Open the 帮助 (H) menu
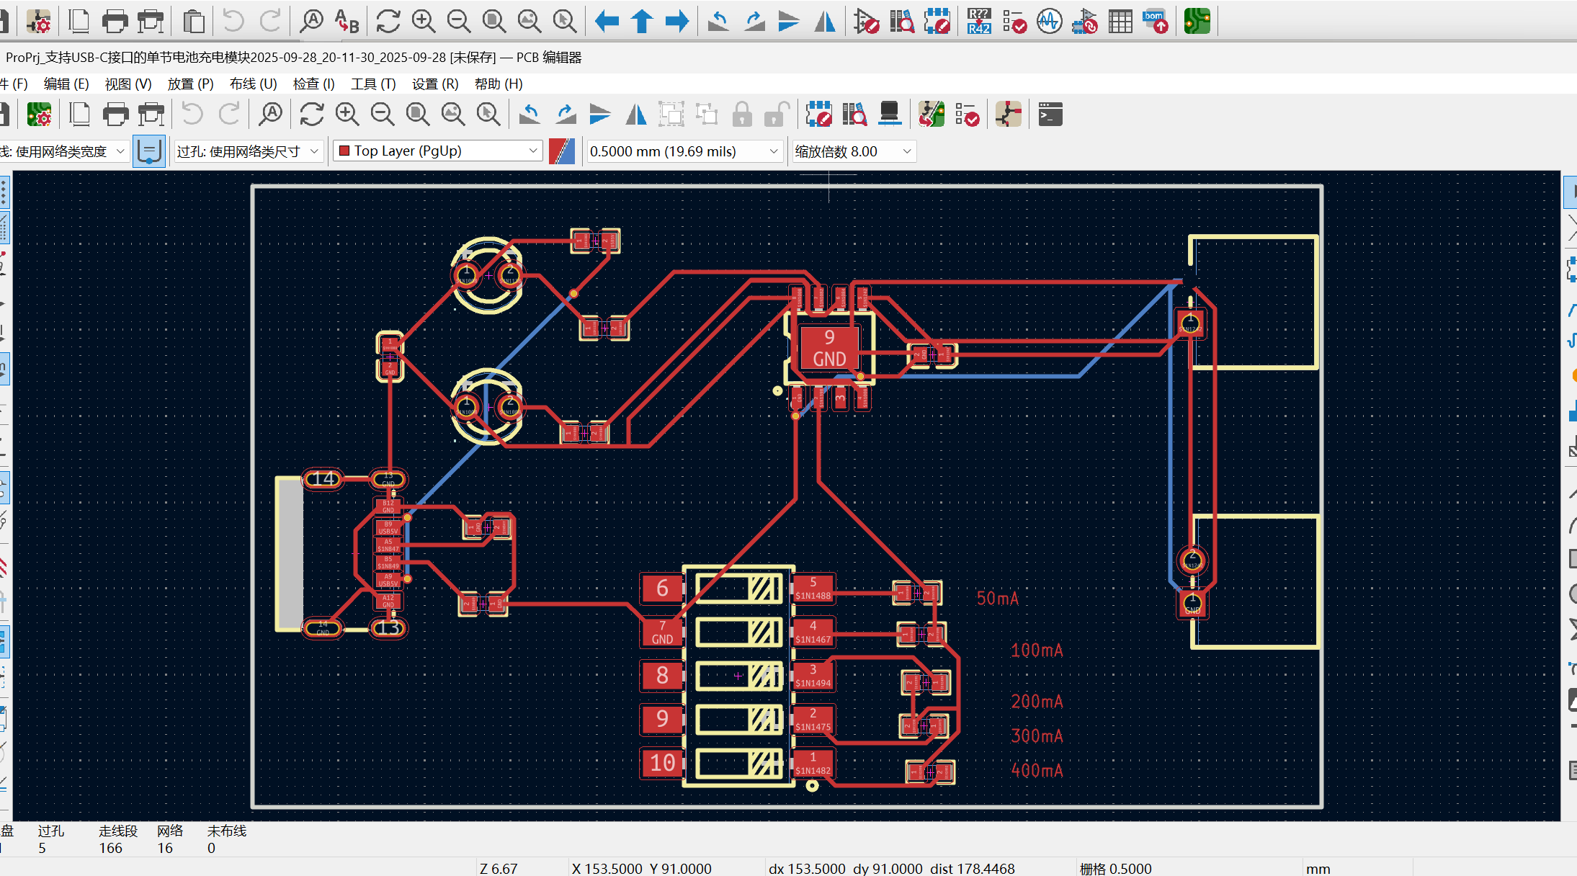1577x876 pixels. coord(499,84)
